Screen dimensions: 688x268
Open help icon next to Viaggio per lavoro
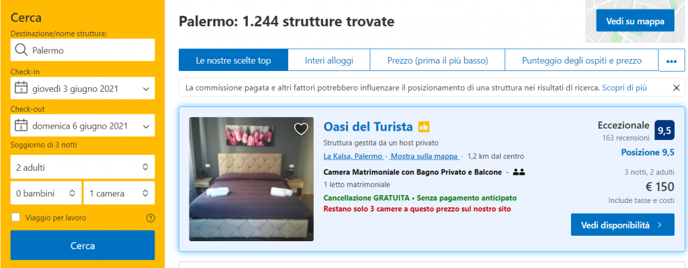tap(150, 218)
